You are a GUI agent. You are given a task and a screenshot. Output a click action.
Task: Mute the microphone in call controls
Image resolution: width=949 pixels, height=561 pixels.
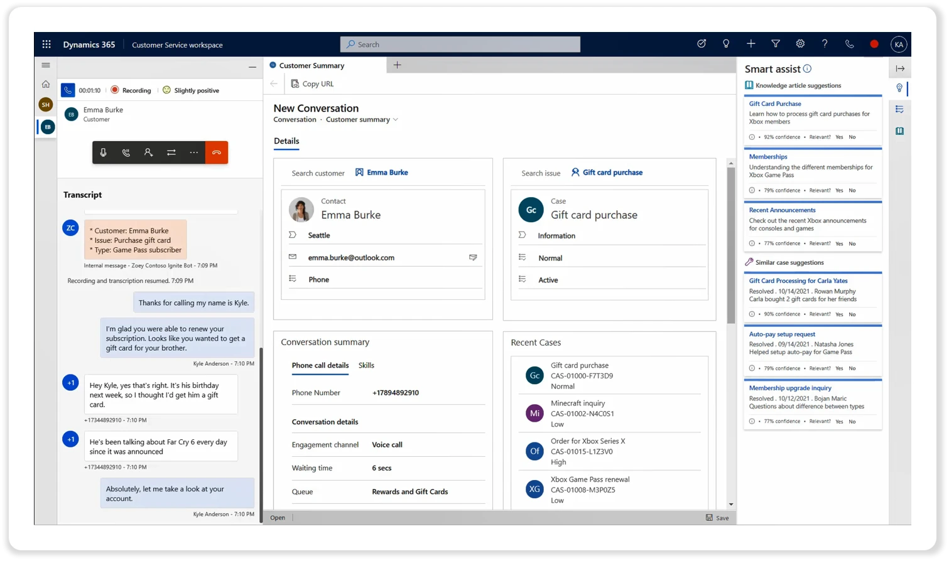(103, 152)
